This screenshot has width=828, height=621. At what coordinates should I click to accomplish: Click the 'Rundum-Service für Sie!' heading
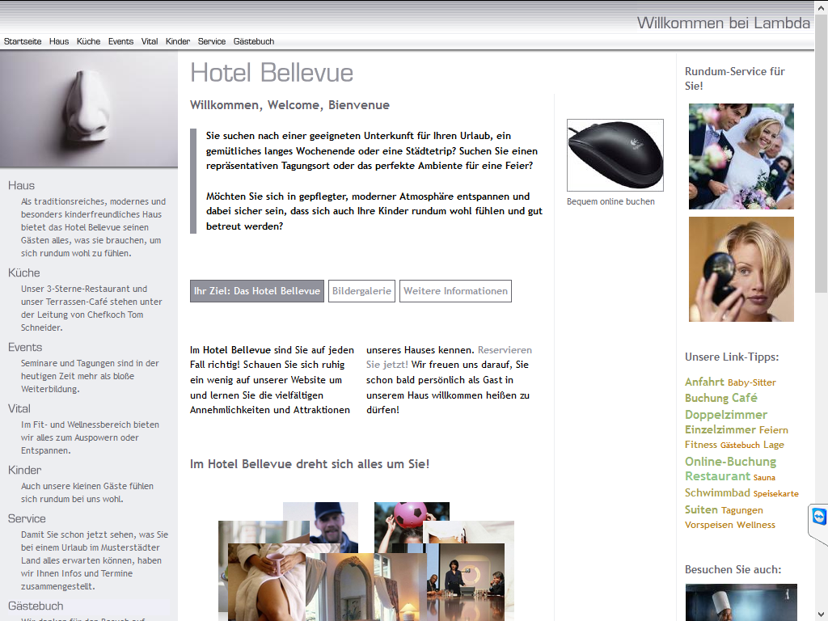click(x=735, y=78)
